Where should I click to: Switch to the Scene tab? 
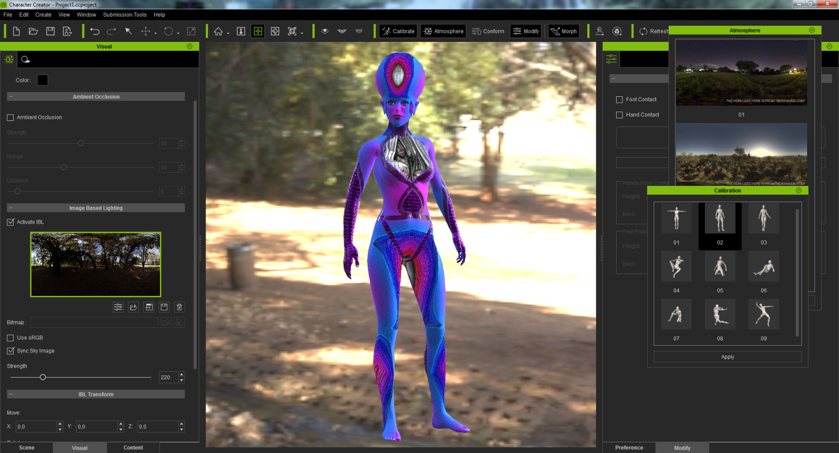pyautogui.click(x=26, y=448)
